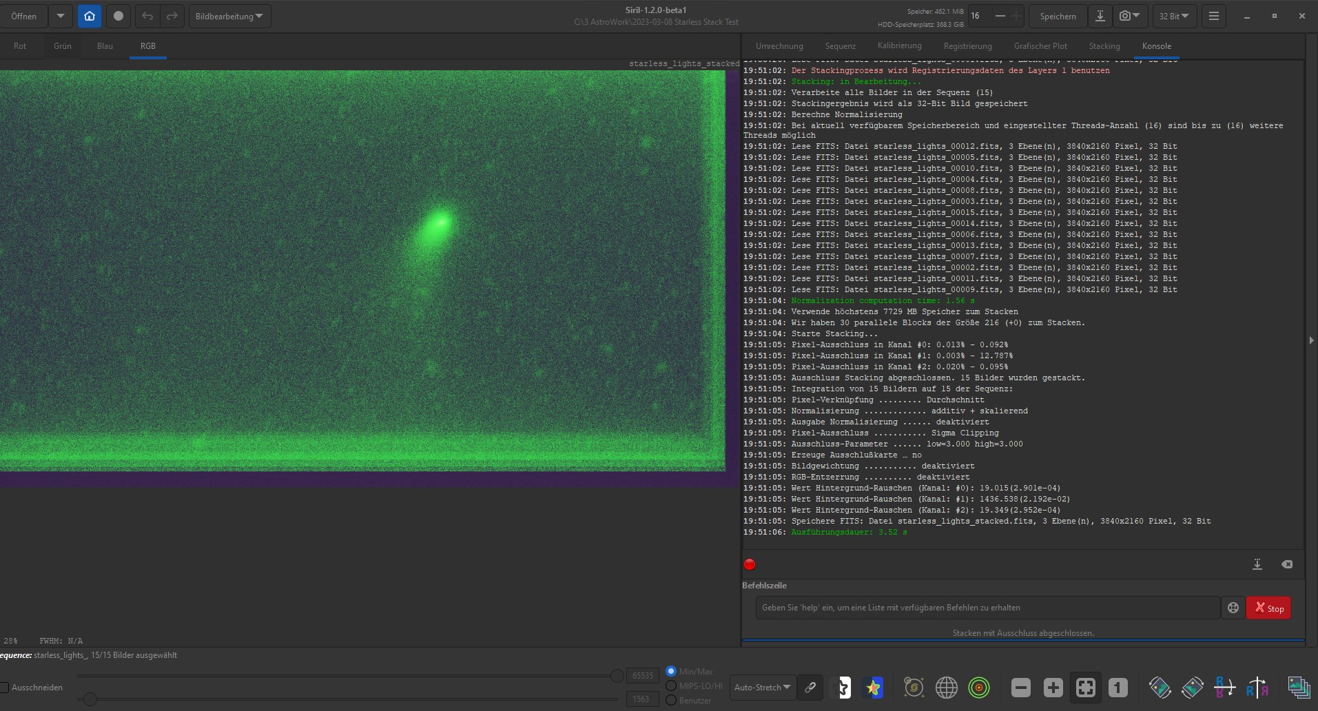Screen dimensions: 1318x711
Task: Open the Umrechnung tab
Action: pyautogui.click(x=779, y=46)
